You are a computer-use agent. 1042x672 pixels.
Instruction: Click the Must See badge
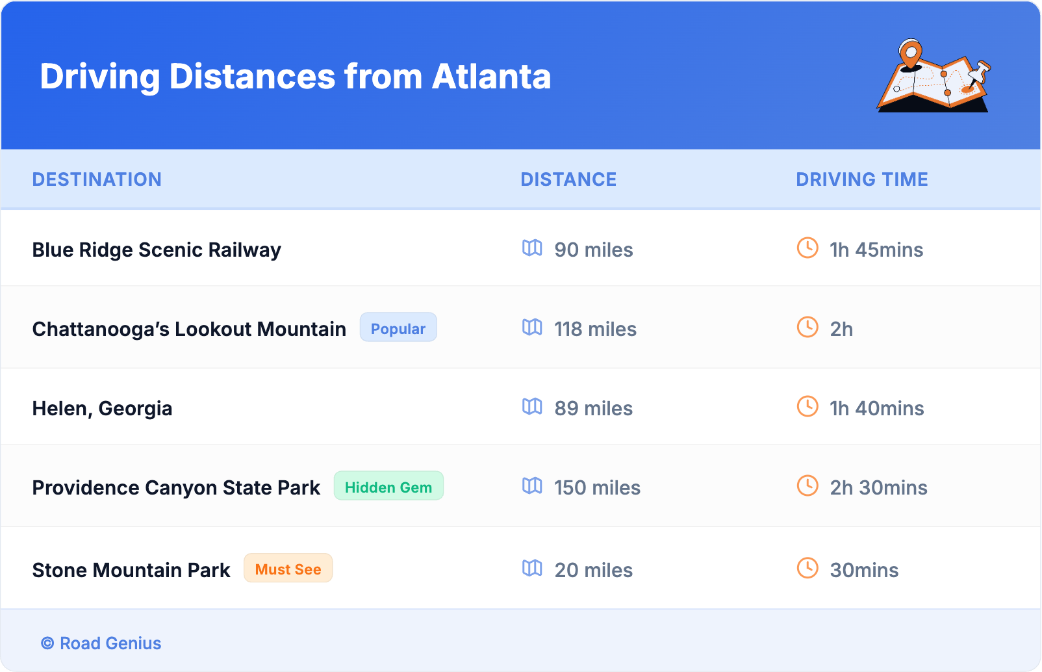click(288, 569)
